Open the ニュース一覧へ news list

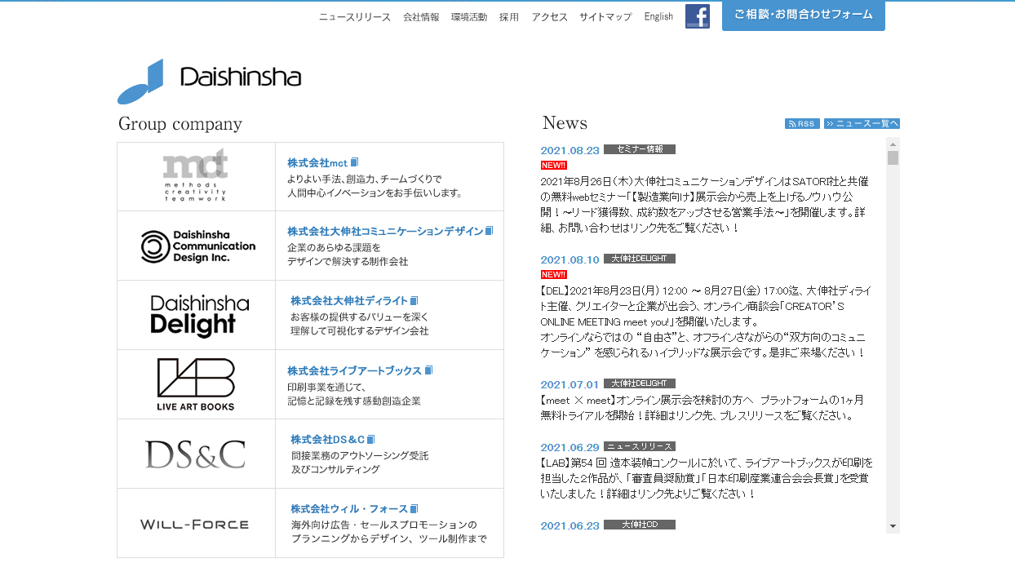(x=862, y=123)
